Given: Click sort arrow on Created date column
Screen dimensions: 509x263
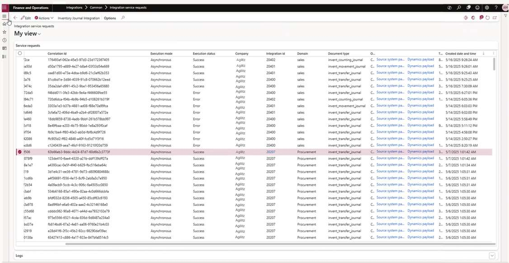Looking at the screenshot, I should pos(484,53).
